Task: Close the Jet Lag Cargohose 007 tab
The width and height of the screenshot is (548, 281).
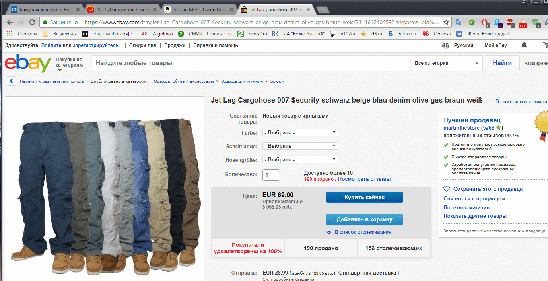Action: pyautogui.click(x=307, y=9)
